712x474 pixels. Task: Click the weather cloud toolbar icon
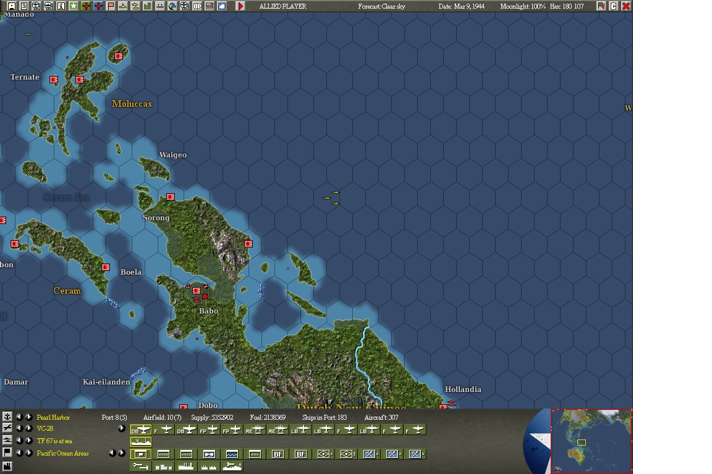(222, 6)
